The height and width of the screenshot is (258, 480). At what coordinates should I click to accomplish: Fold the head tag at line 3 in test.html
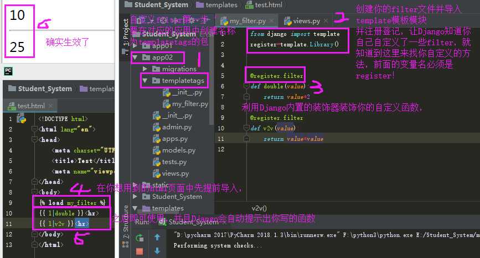(34, 140)
